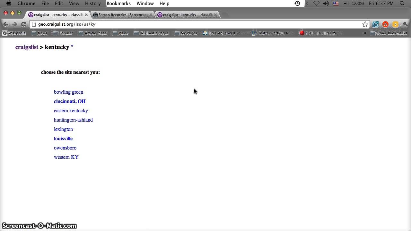The height and width of the screenshot is (231, 411).
Task: Open Spotlight search magnifier
Action: tap(402, 4)
